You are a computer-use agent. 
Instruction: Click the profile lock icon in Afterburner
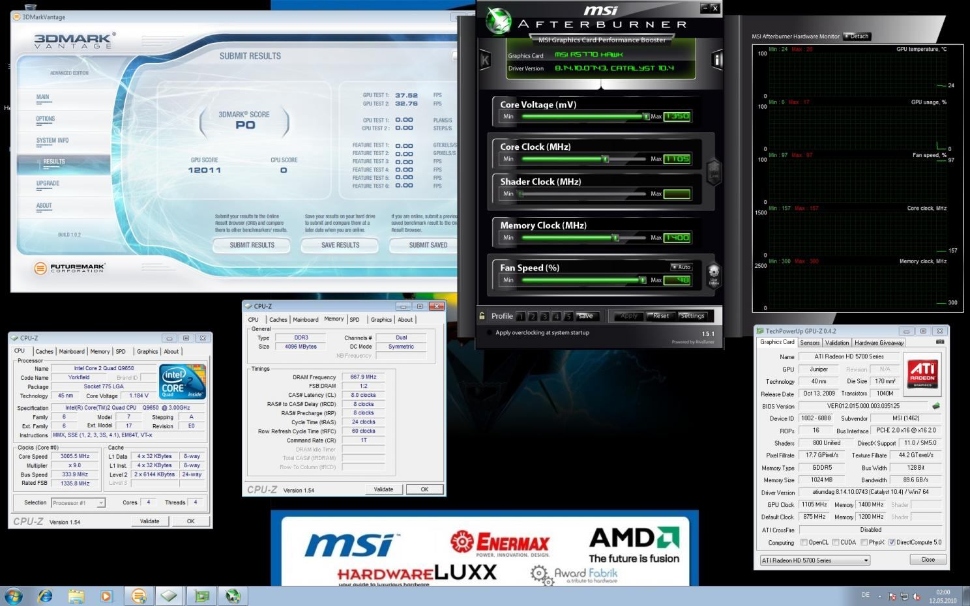482,316
